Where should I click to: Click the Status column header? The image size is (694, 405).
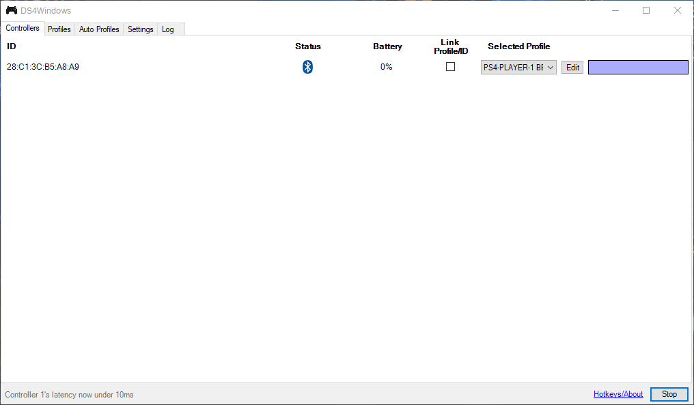click(307, 46)
